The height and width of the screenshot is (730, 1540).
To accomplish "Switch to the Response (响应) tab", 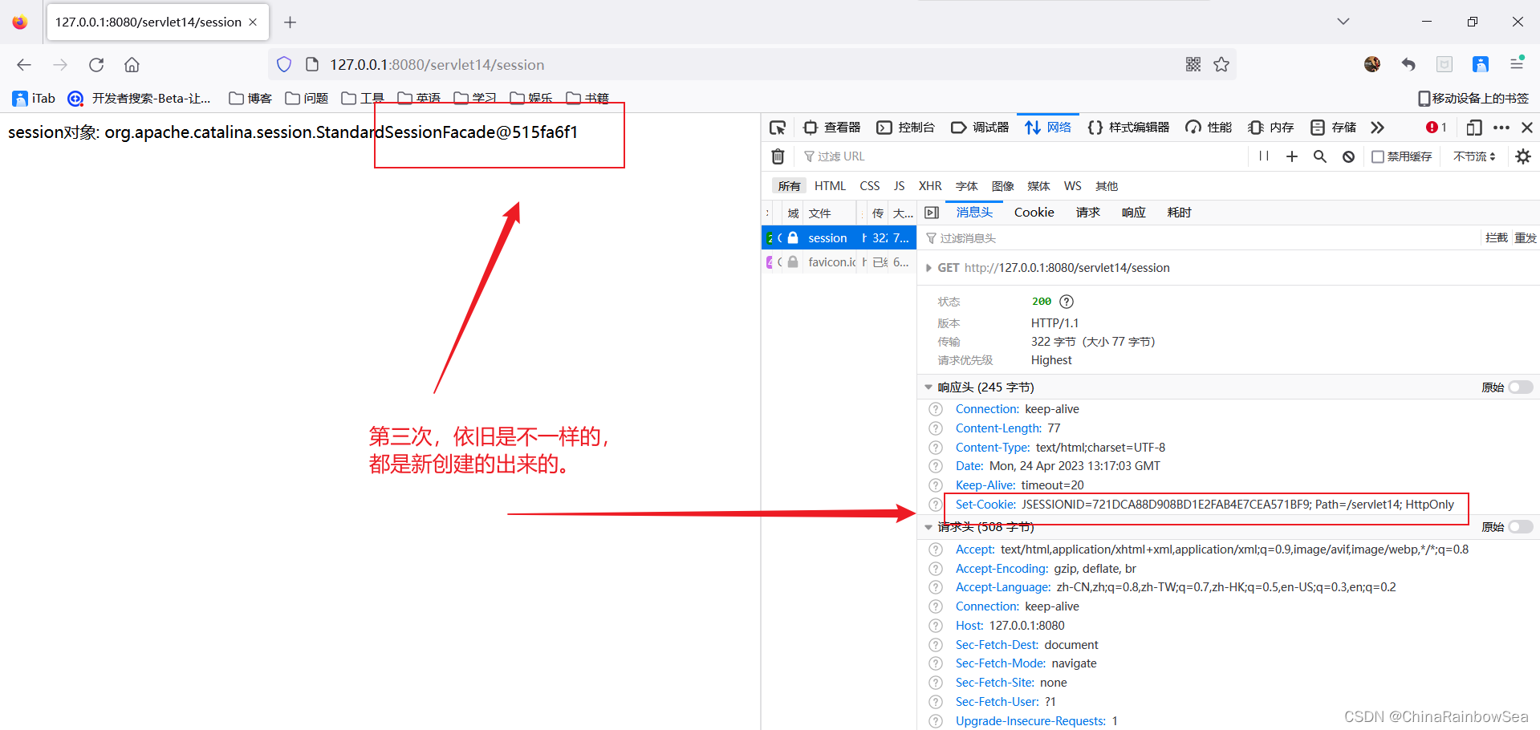I will [x=1134, y=213].
